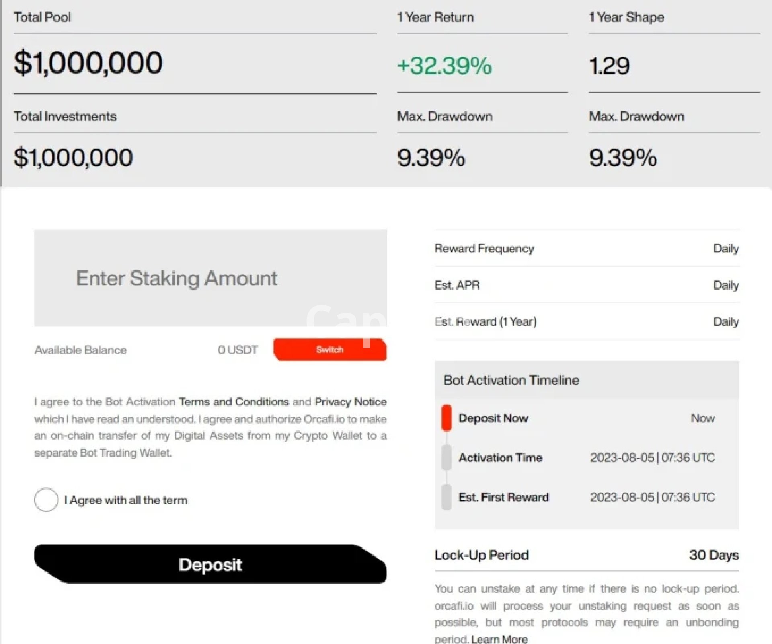This screenshot has height=644, width=772.
Task: Click the 1 Year Shape value 1.29
Action: point(609,66)
